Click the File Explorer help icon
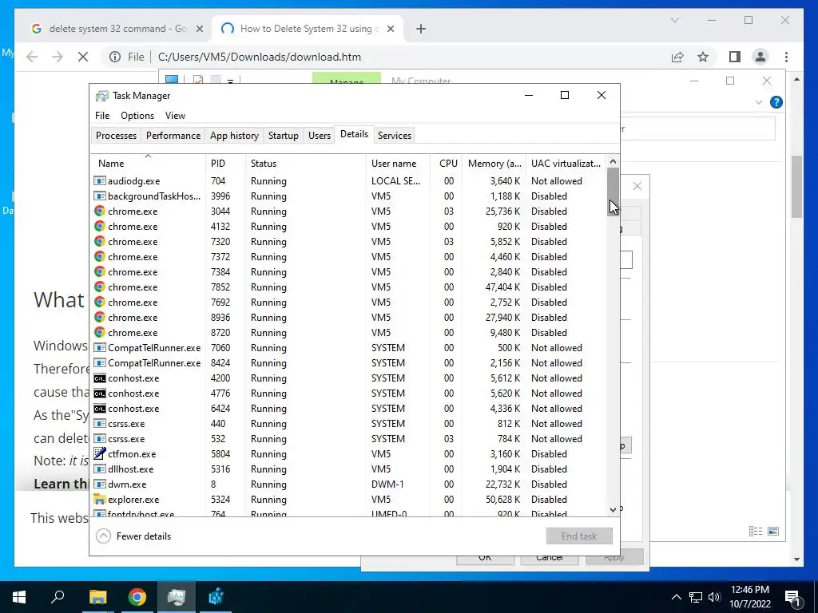818x613 pixels. pos(776,102)
